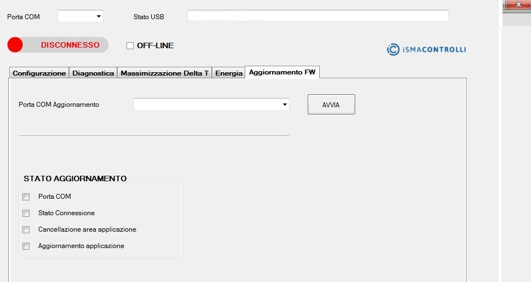
Task: Open the Diagnostica tab
Action: [x=93, y=73]
